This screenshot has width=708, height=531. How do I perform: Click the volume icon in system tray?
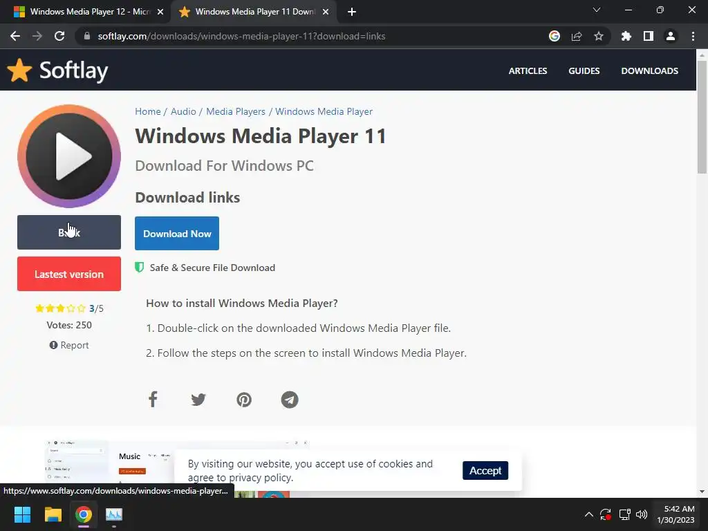tap(642, 514)
